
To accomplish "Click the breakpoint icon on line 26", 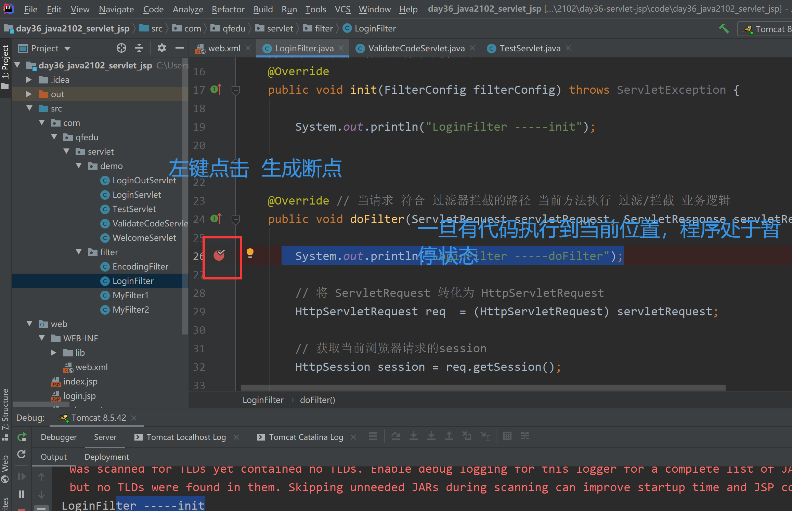I will point(219,254).
